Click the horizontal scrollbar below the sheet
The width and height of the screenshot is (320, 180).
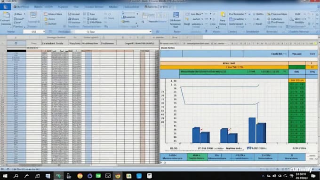[80, 165]
